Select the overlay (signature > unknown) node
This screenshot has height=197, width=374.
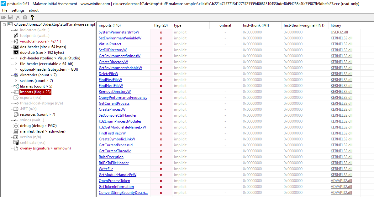[45, 148]
